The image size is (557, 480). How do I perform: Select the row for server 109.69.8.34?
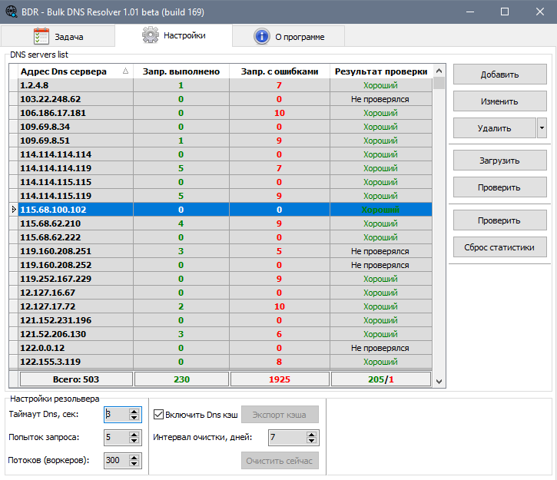coord(220,127)
